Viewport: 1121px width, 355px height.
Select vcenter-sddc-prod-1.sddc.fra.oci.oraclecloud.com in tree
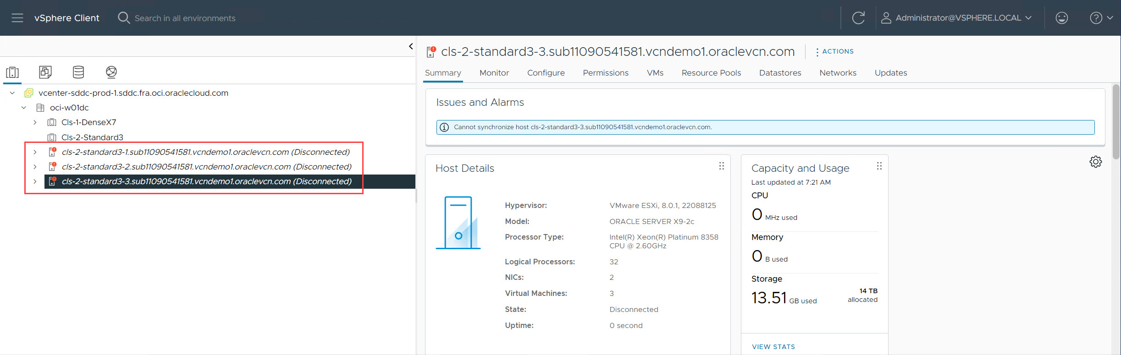133,93
